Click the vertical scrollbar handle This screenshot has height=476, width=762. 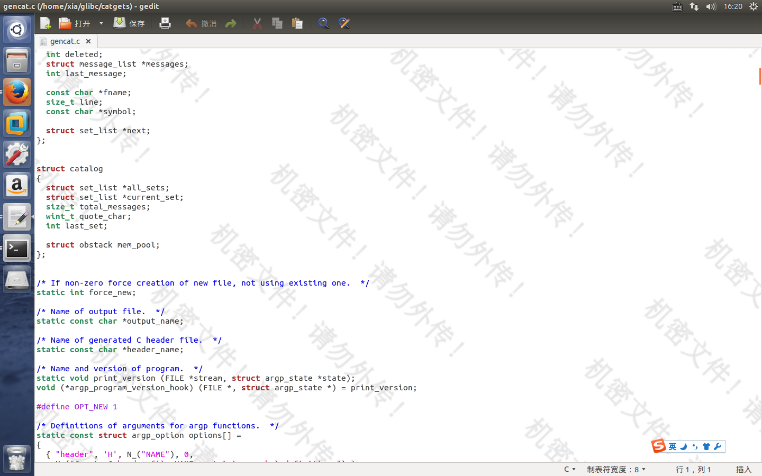(x=760, y=76)
